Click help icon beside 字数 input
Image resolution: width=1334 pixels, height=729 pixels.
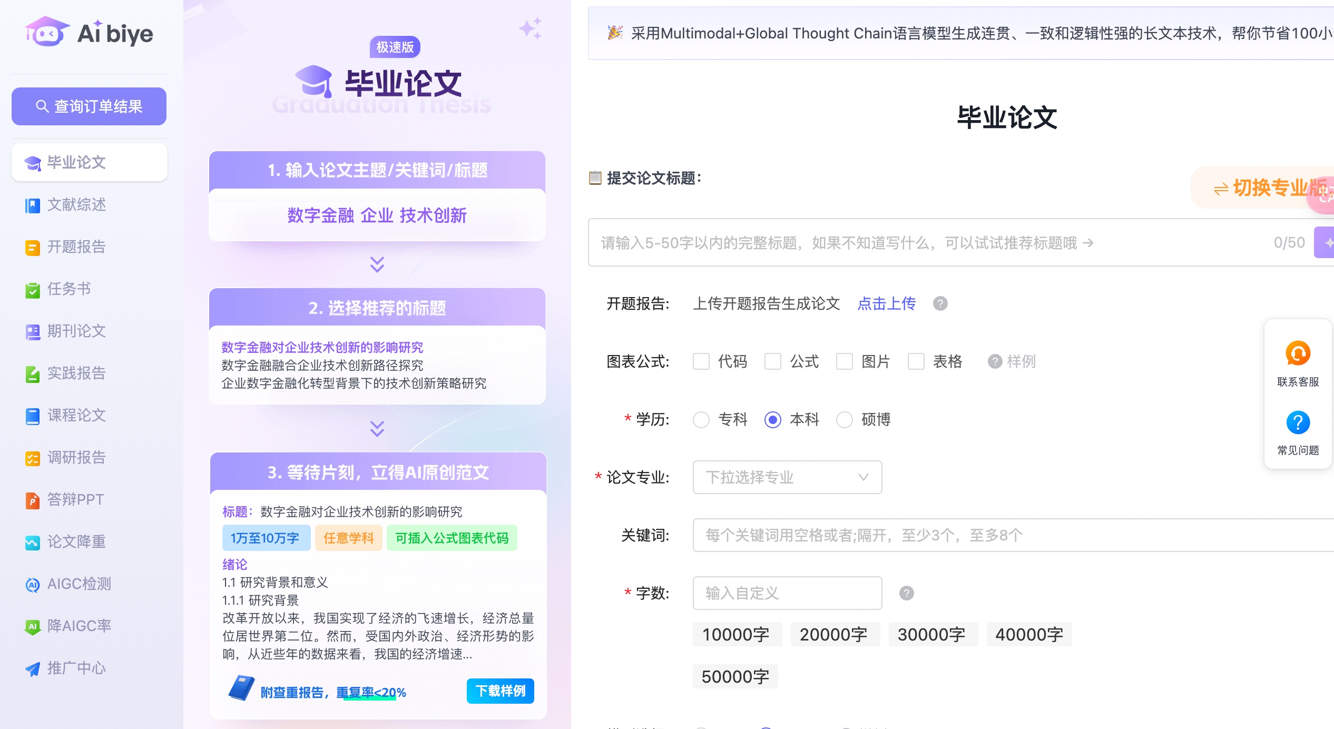pos(906,593)
